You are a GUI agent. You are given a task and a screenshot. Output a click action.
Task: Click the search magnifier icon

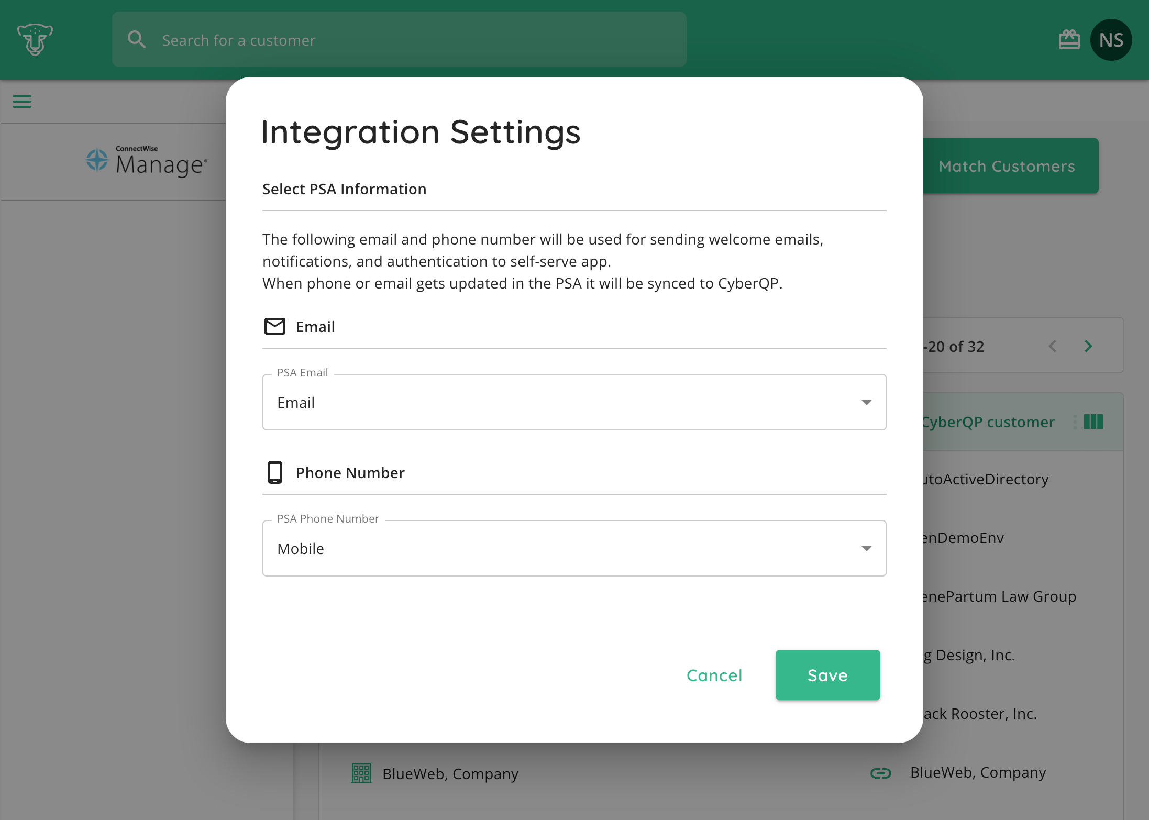click(137, 40)
